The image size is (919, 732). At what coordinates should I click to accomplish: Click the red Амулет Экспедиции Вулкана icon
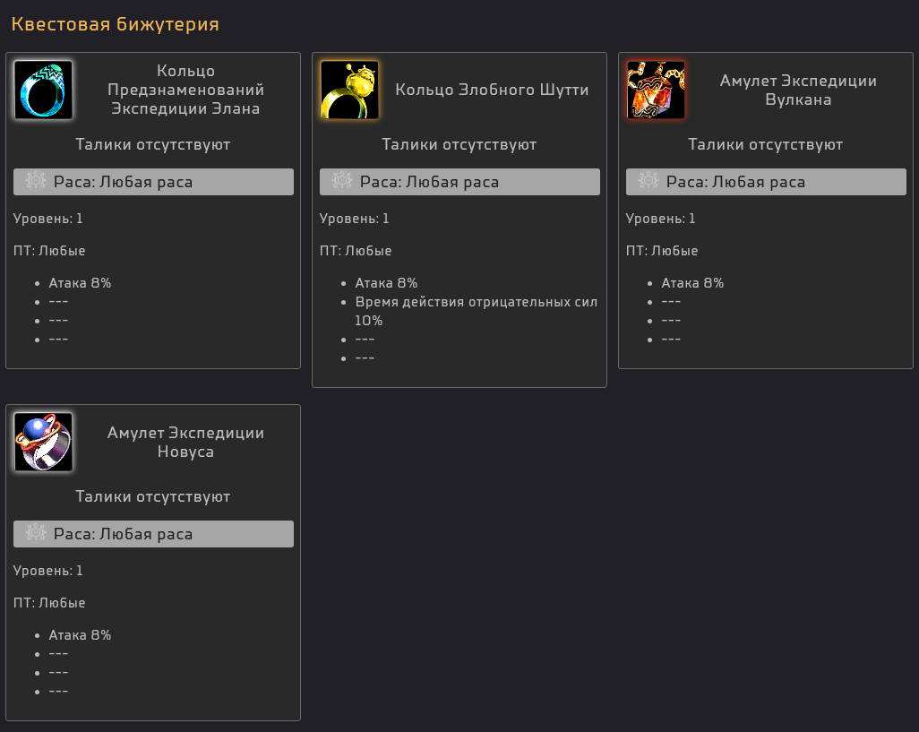point(656,90)
